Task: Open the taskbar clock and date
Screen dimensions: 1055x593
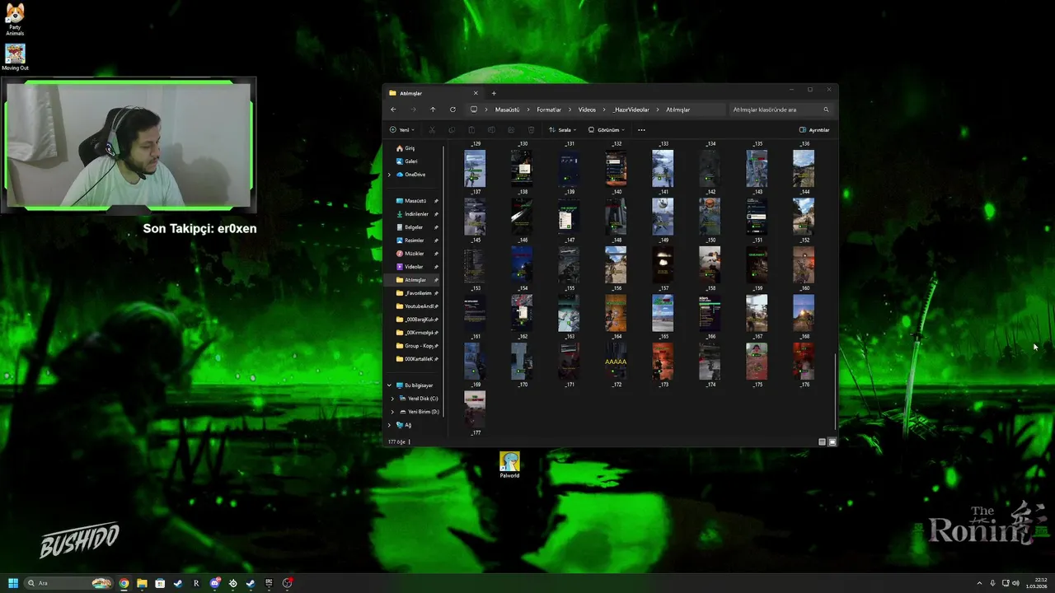Action: click(x=1036, y=583)
